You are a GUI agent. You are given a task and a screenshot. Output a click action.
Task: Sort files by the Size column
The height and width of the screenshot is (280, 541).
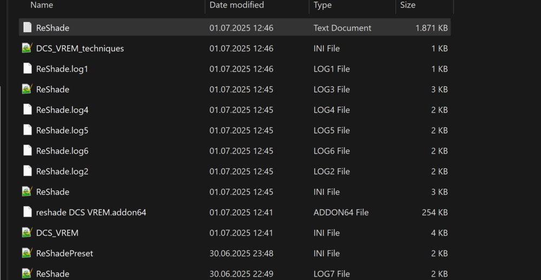[x=407, y=5]
